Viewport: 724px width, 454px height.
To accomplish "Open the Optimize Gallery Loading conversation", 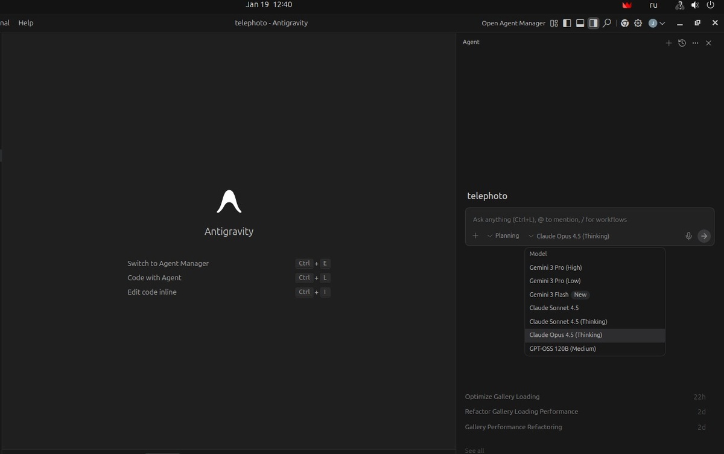I will pyautogui.click(x=585, y=397).
